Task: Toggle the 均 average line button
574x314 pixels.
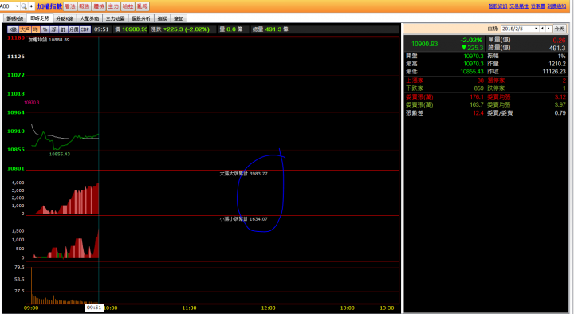Action: pos(36,29)
